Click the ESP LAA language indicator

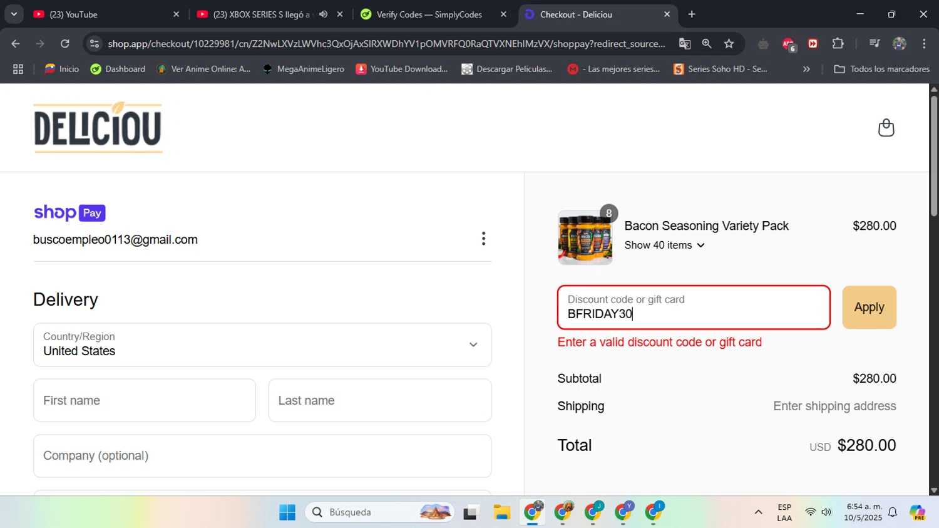click(784, 512)
